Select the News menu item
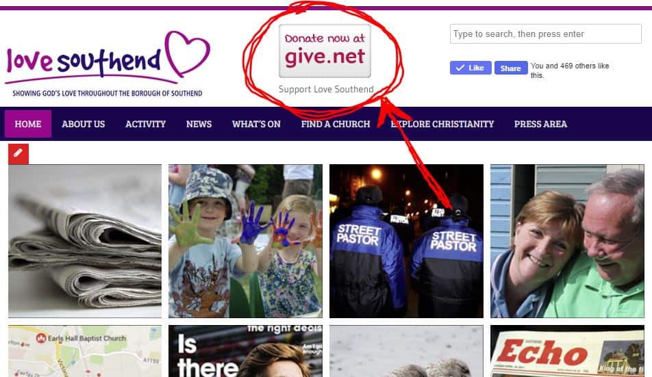The image size is (652, 377). 199,124
